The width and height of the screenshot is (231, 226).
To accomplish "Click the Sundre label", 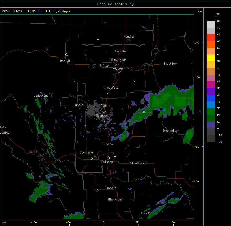I will pos(78,105).
